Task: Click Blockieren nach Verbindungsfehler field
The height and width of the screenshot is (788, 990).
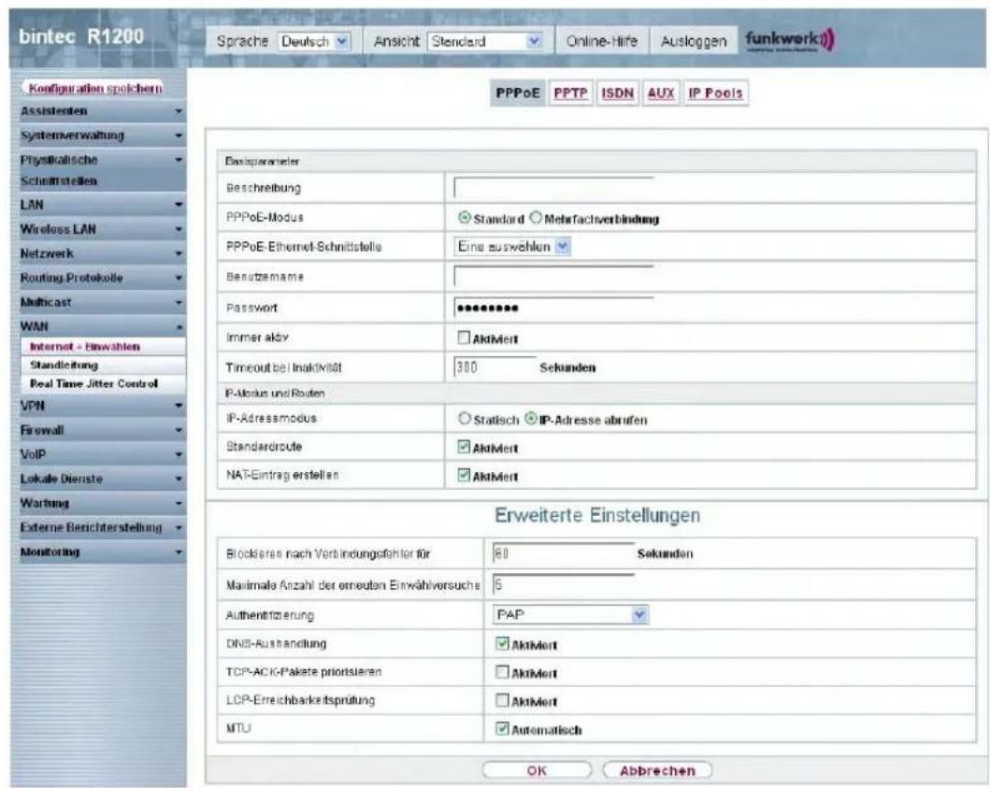Action: coord(563,553)
